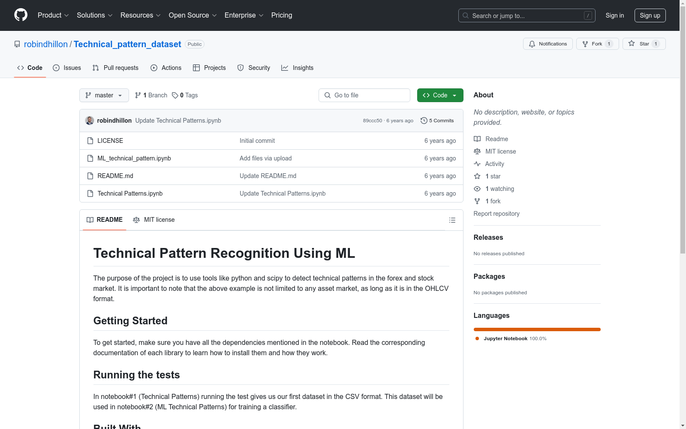
Task: Click the magnifier icon in Go to file
Action: 328,95
